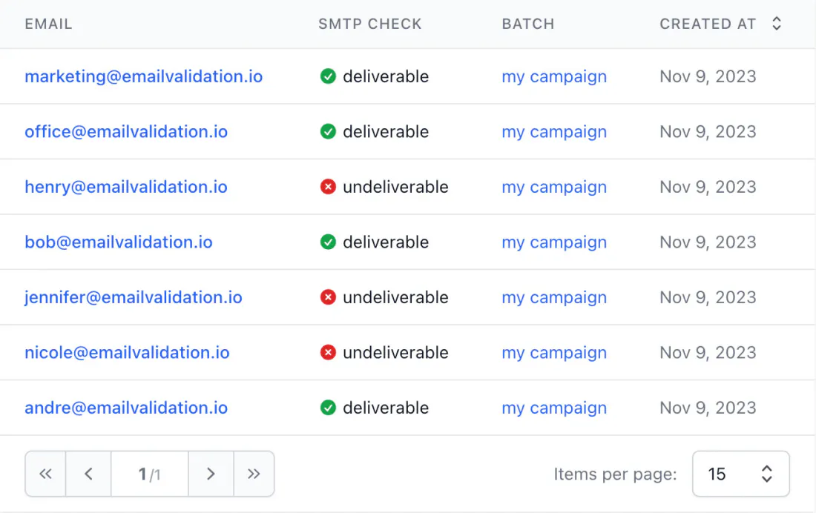
Task: Open my campaign batch in office row
Action: tap(554, 132)
